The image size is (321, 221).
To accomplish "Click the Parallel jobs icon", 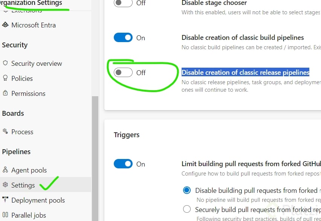I will coord(5,215).
